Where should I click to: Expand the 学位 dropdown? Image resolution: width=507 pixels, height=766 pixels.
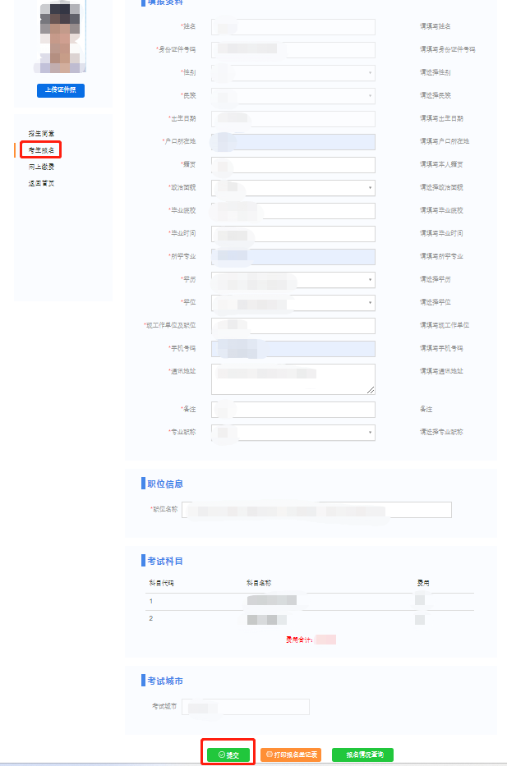click(293, 303)
